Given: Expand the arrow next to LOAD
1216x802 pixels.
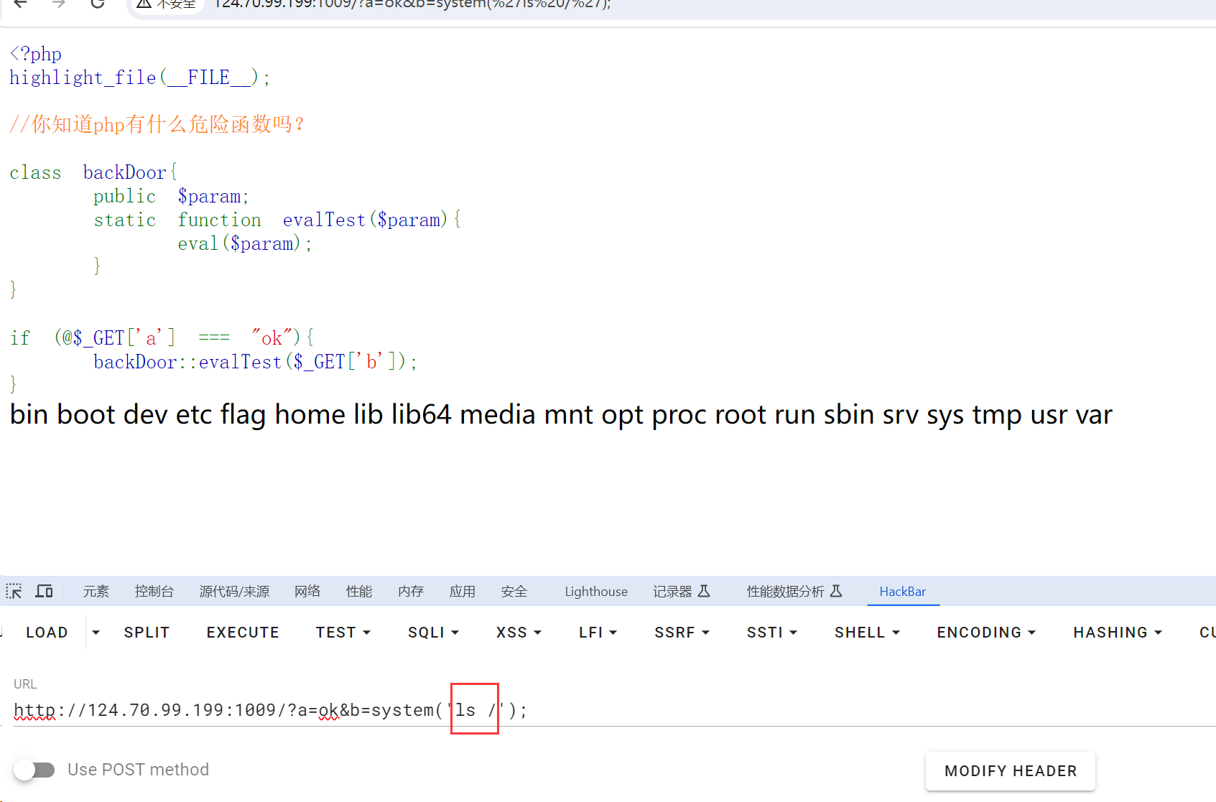Looking at the screenshot, I should [96, 633].
